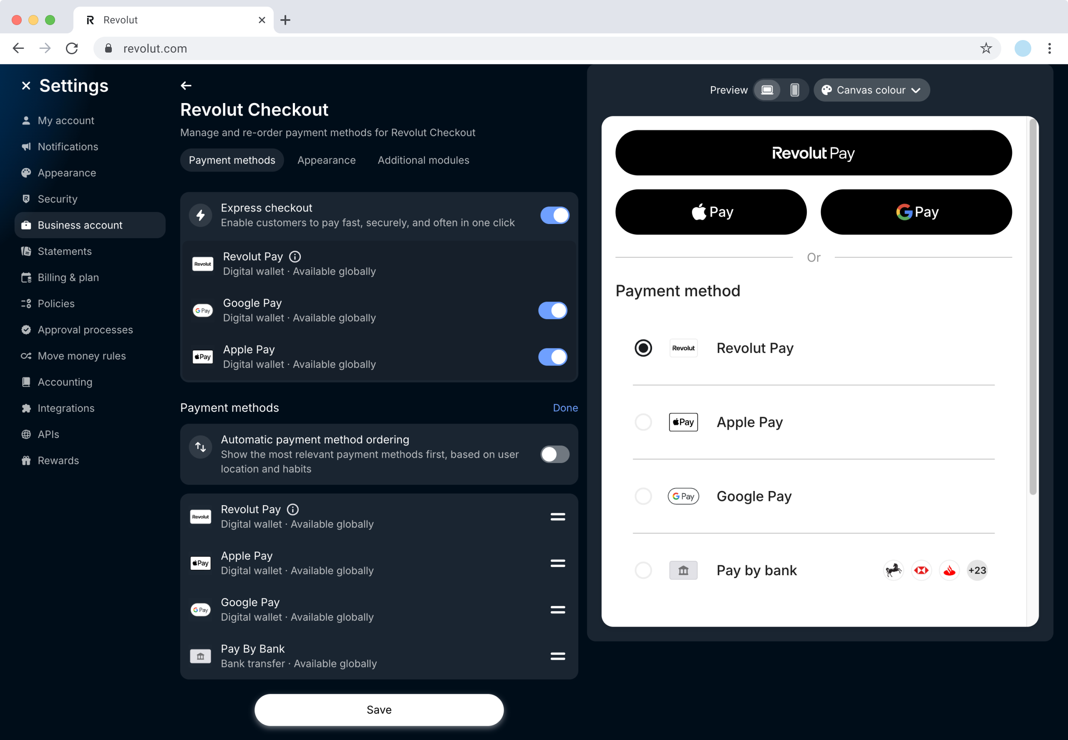
Task: Open Move money rules section
Action: coord(90,356)
